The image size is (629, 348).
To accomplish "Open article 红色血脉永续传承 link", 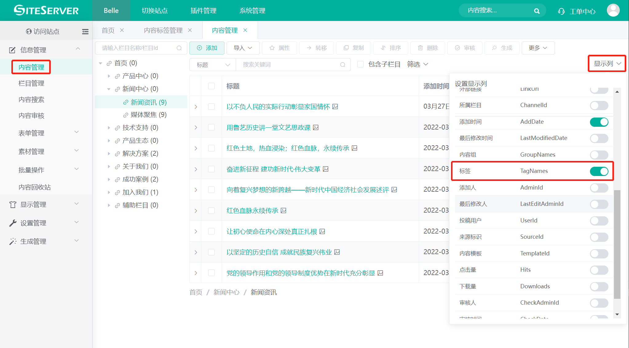I will click(252, 210).
